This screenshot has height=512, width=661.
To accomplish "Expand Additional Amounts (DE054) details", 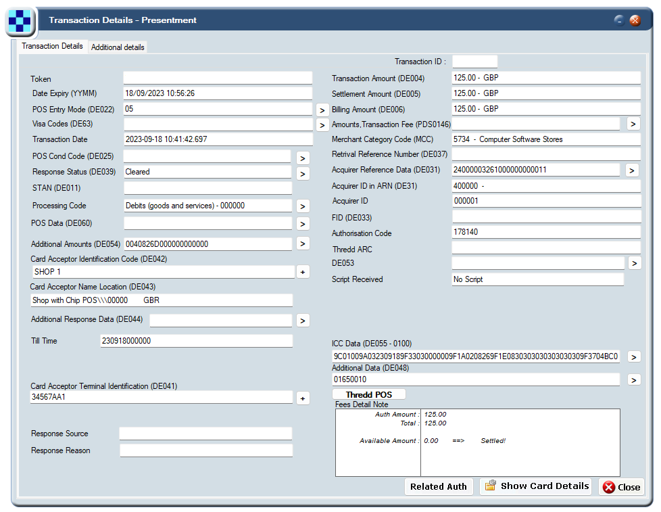I will (x=303, y=243).
